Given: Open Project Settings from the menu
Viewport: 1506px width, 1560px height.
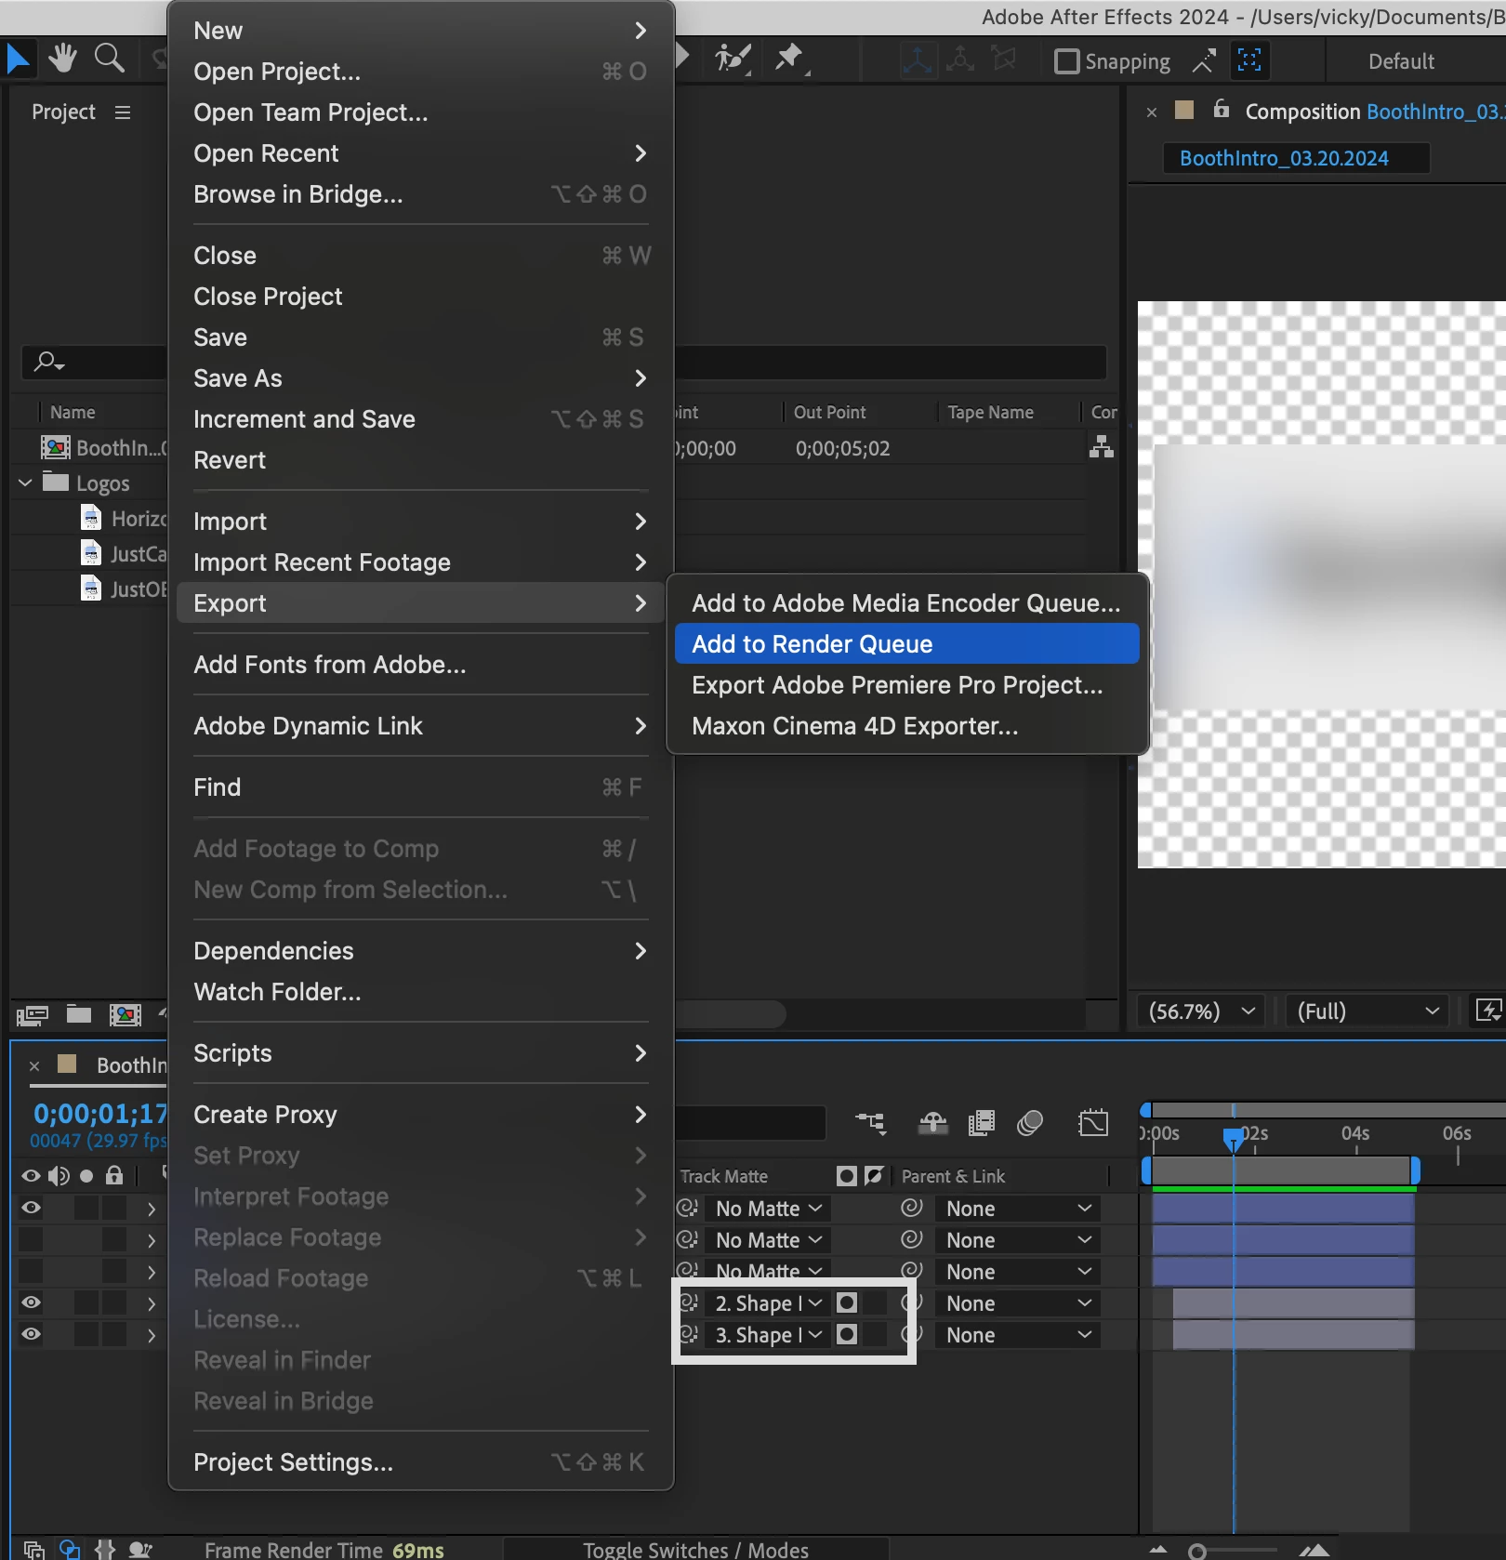Looking at the screenshot, I should point(420,1461).
